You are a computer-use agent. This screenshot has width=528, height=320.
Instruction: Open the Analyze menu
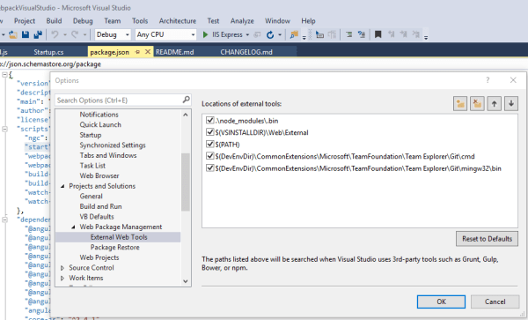coord(242,21)
